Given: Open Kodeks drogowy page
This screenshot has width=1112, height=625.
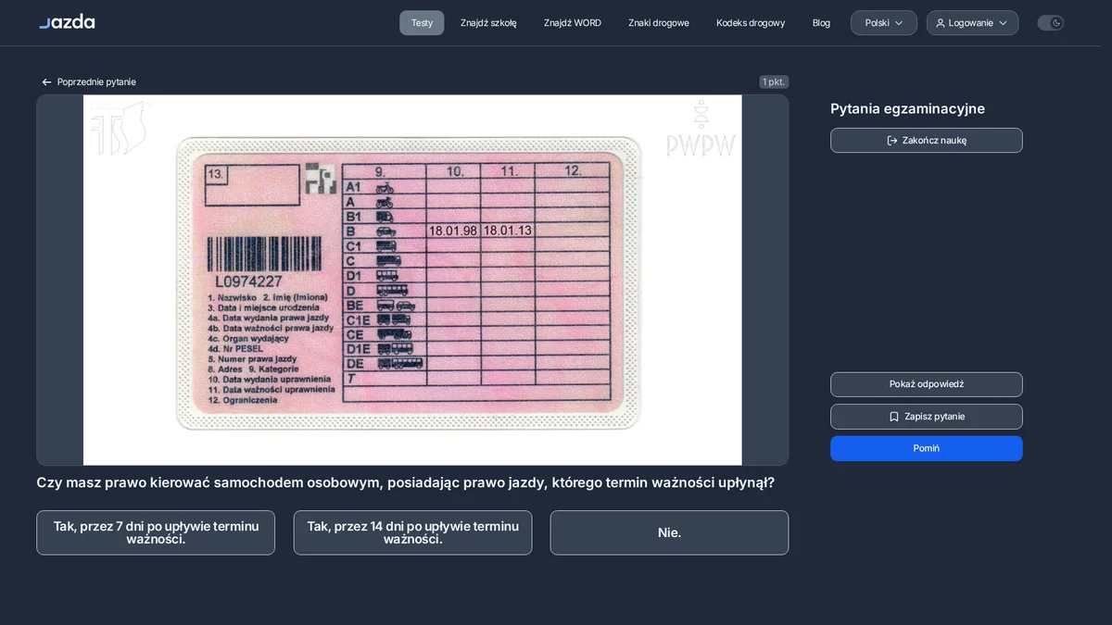Looking at the screenshot, I should (751, 23).
